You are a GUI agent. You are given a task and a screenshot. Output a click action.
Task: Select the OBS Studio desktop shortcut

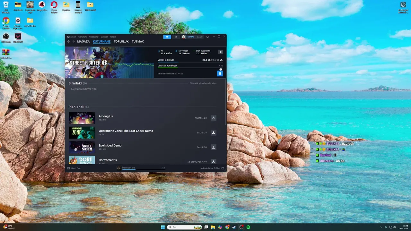(6, 38)
